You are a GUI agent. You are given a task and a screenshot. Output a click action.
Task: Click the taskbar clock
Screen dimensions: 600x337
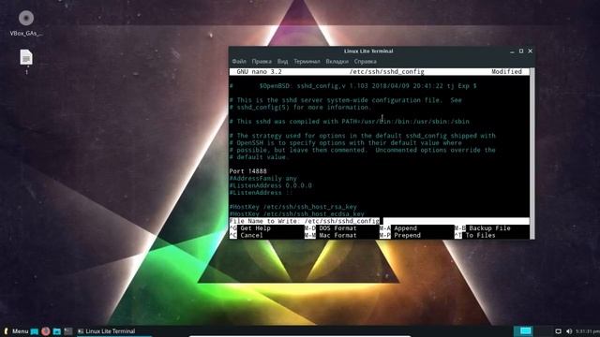click(x=588, y=331)
